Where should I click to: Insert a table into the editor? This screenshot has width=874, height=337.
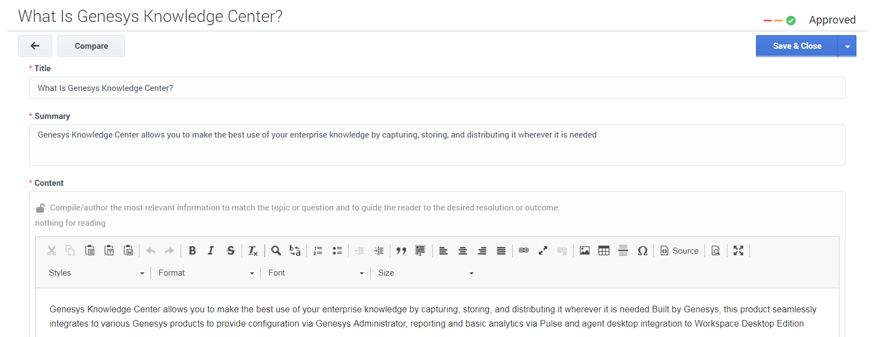604,250
